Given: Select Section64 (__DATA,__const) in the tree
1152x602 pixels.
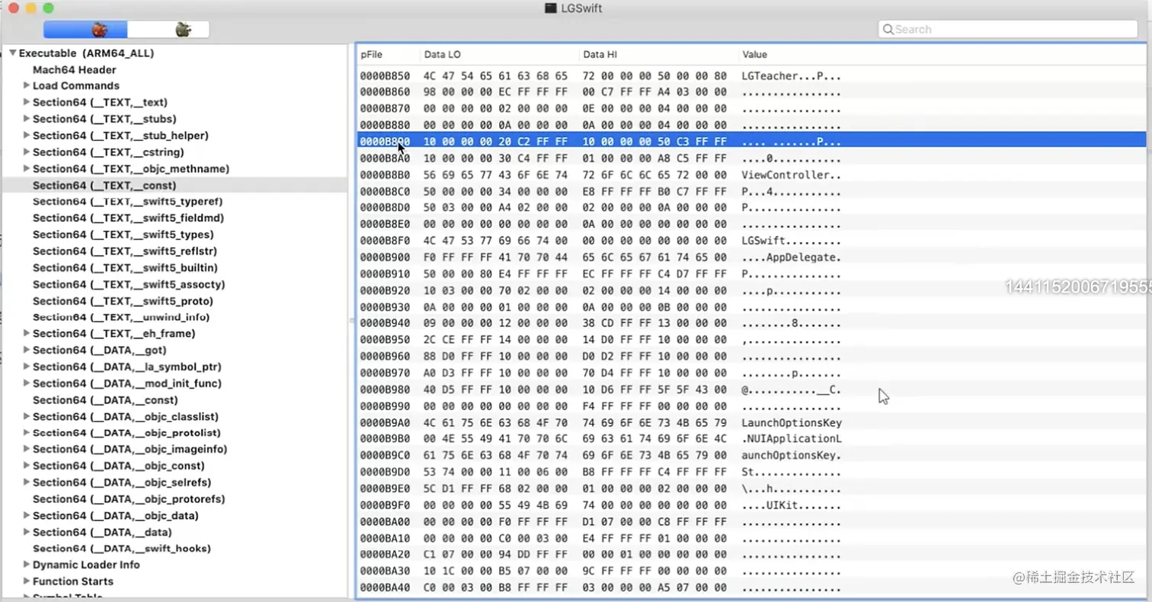Looking at the screenshot, I should pos(105,400).
